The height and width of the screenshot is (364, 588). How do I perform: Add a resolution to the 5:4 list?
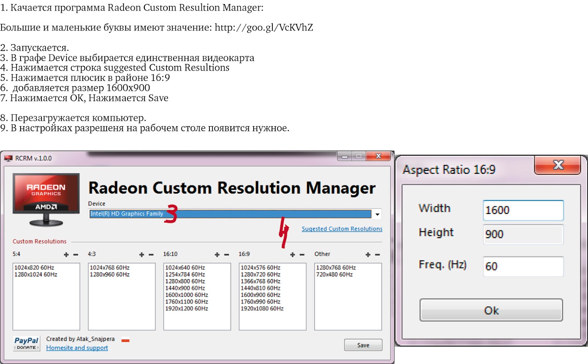point(66,254)
